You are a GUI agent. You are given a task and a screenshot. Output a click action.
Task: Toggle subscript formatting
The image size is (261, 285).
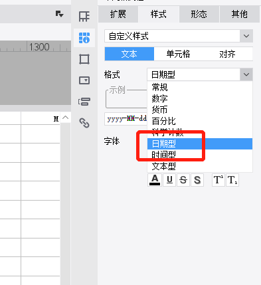pyautogui.click(x=232, y=180)
